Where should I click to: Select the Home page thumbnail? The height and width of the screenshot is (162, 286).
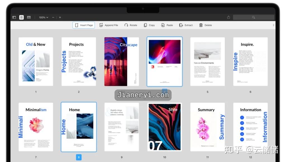[x=78, y=127]
